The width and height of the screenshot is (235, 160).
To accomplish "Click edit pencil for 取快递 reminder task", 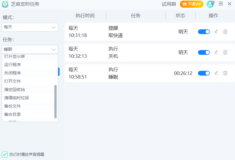I will [x=216, y=31].
